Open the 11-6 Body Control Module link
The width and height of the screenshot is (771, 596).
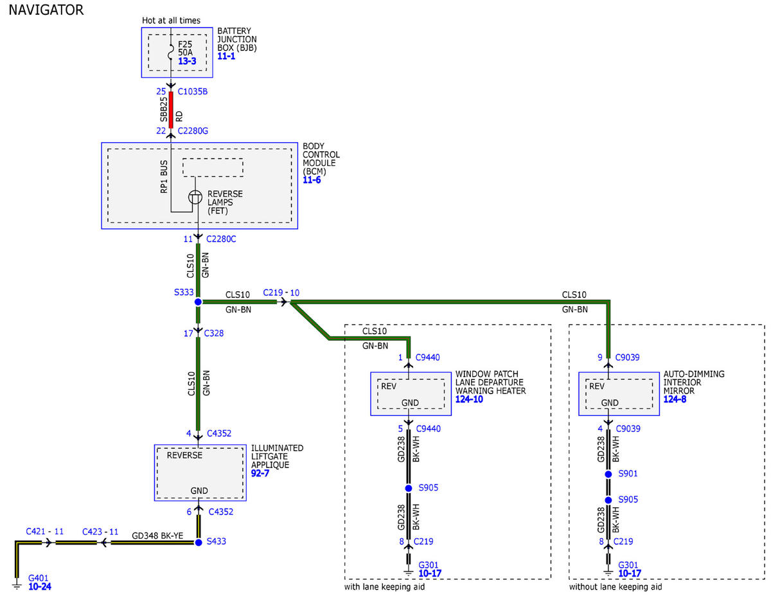point(312,180)
